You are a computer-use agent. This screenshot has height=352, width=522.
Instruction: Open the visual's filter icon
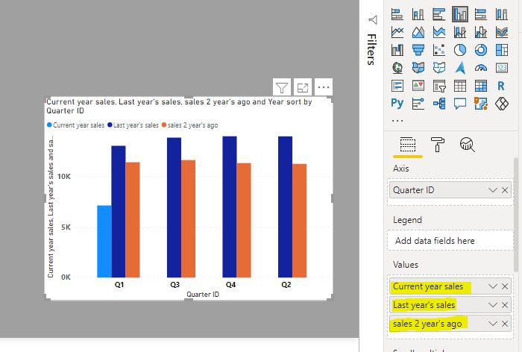(x=282, y=87)
